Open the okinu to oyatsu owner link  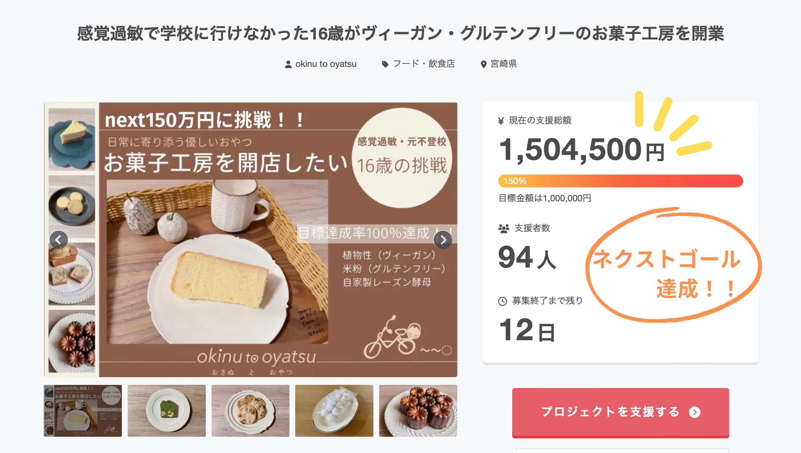(326, 64)
